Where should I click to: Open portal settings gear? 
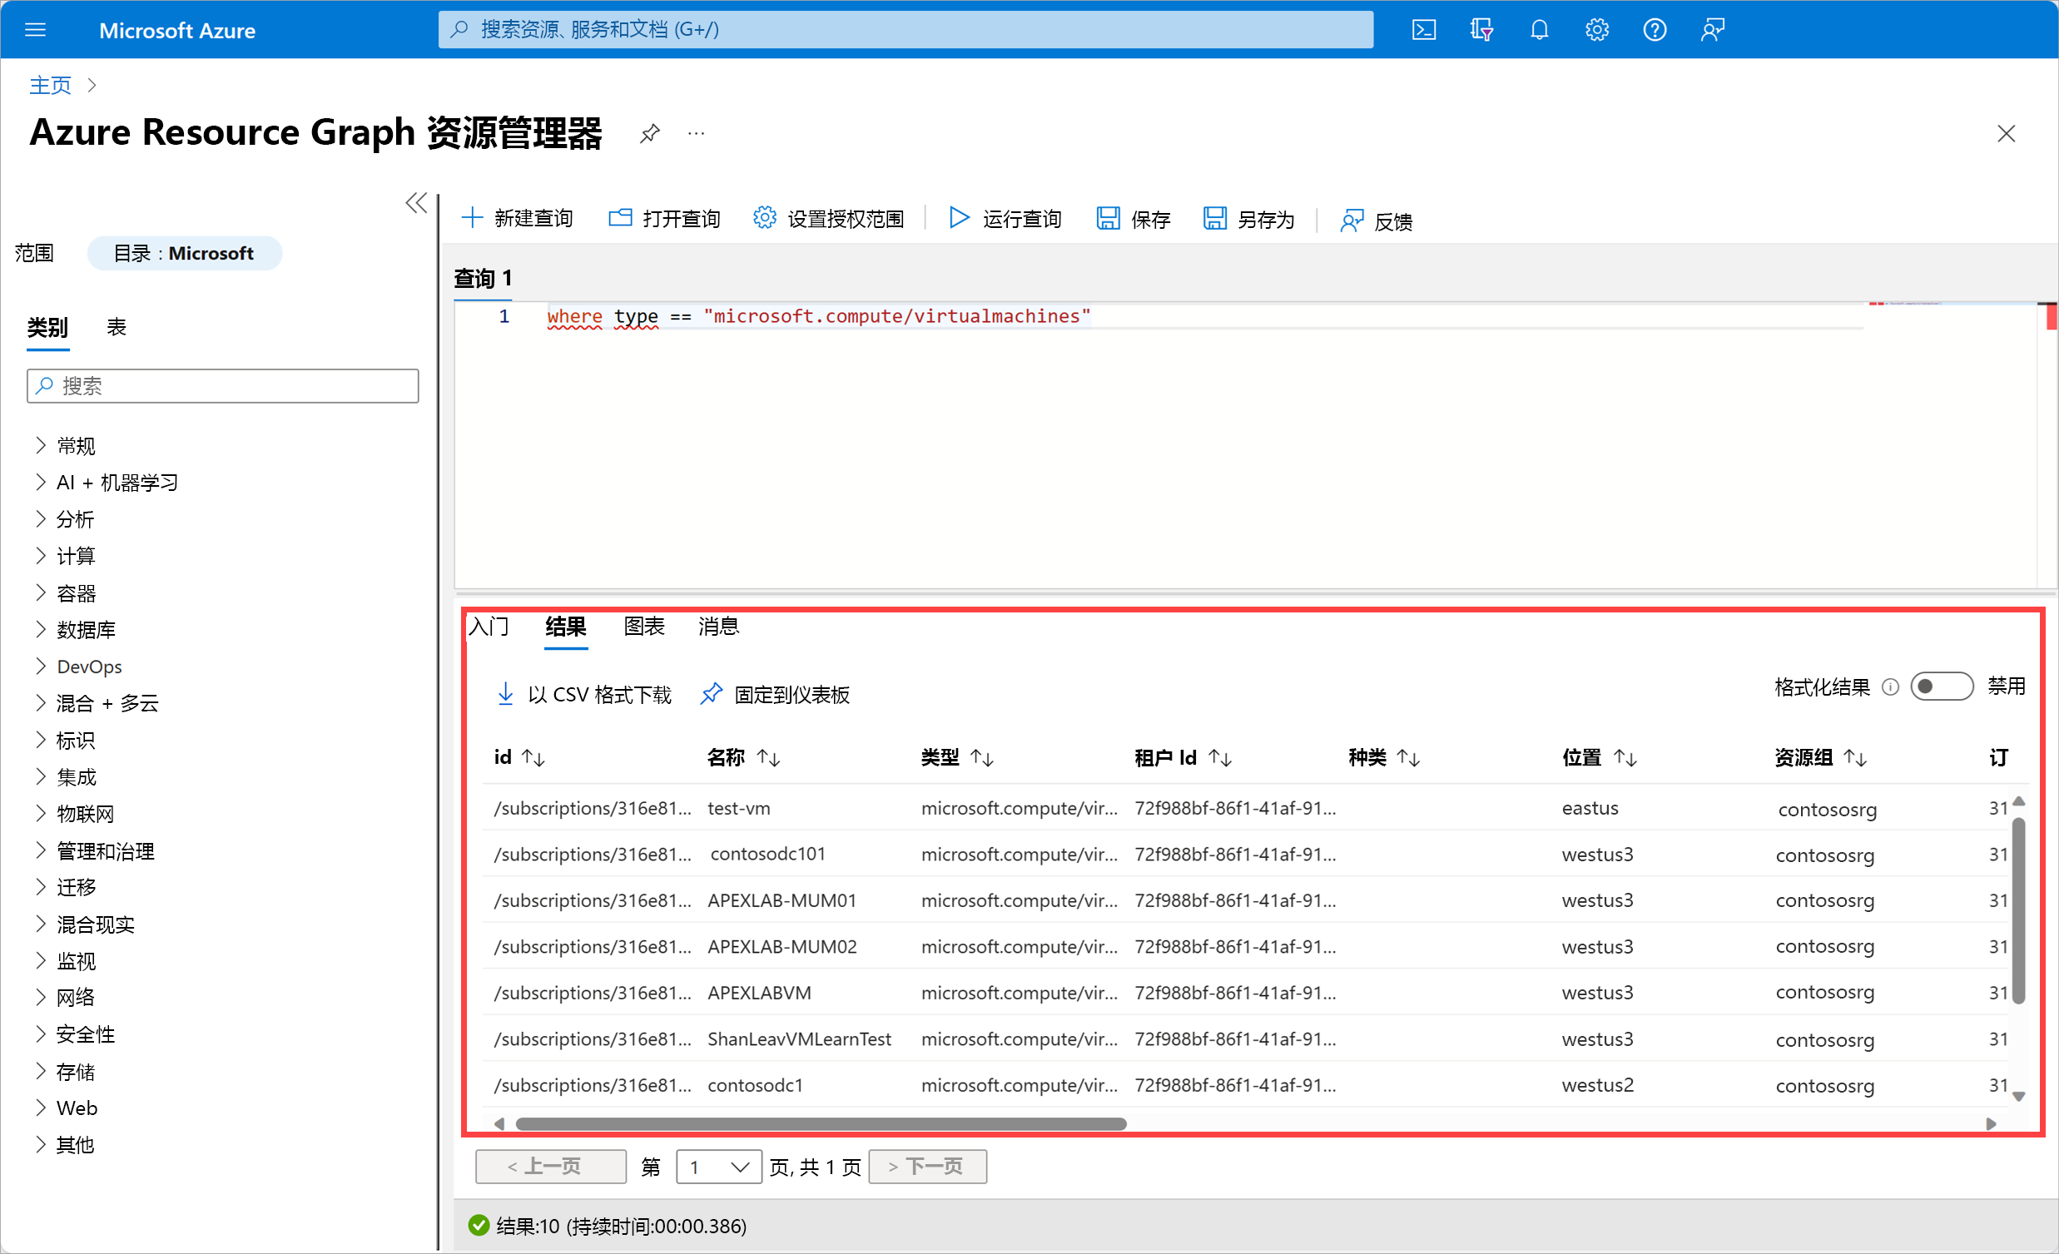tap(1596, 30)
